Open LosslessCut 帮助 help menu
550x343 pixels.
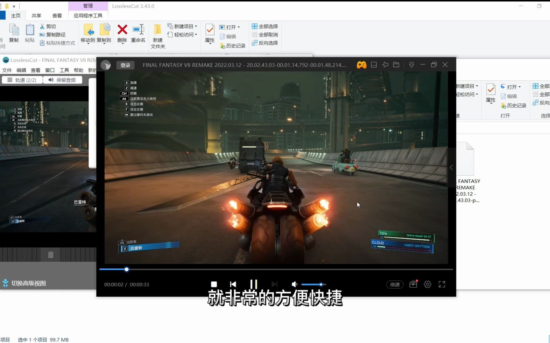(78, 70)
